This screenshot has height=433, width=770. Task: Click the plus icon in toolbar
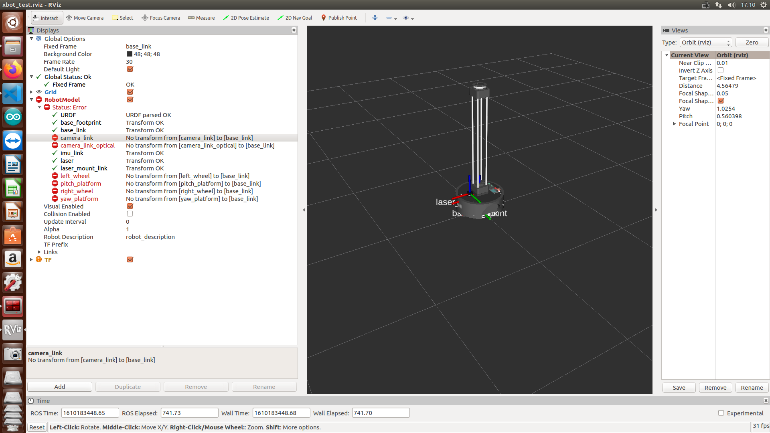point(375,18)
